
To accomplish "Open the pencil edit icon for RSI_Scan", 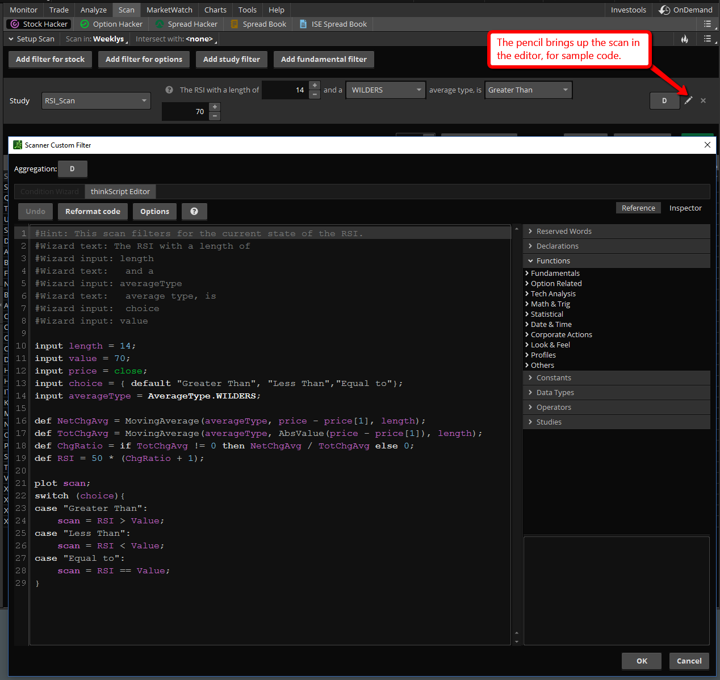I will [688, 100].
